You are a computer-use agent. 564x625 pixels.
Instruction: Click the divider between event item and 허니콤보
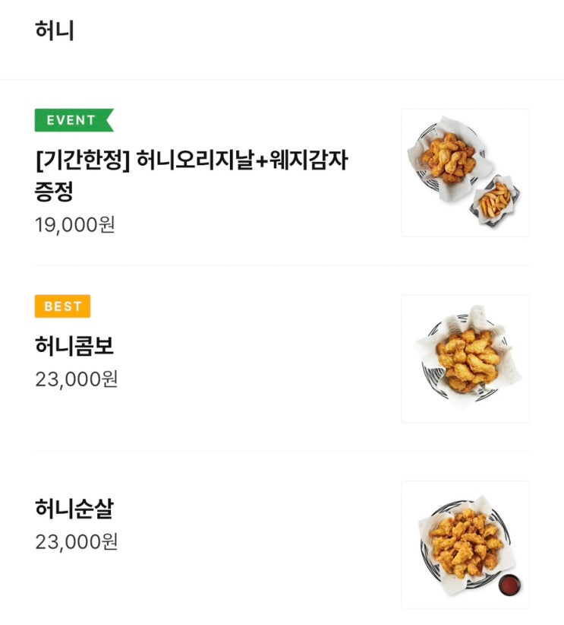[x=282, y=265]
